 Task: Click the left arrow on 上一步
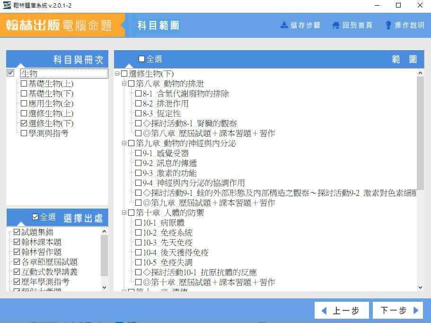(324, 311)
